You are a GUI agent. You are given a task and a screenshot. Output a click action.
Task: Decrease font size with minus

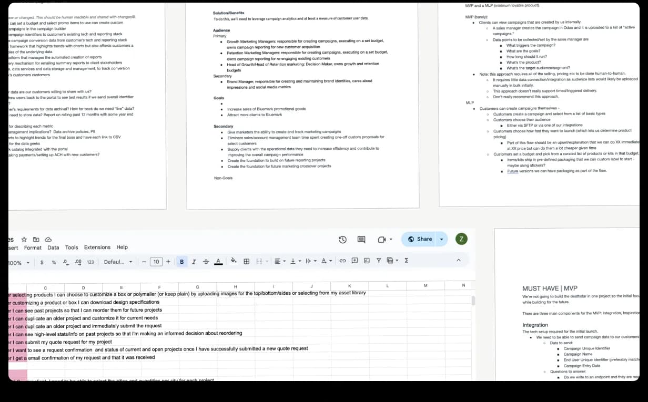click(144, 261)
